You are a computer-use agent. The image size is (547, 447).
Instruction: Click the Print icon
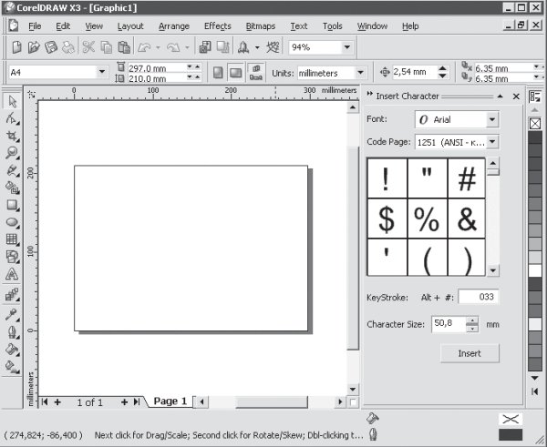point(68,47)
